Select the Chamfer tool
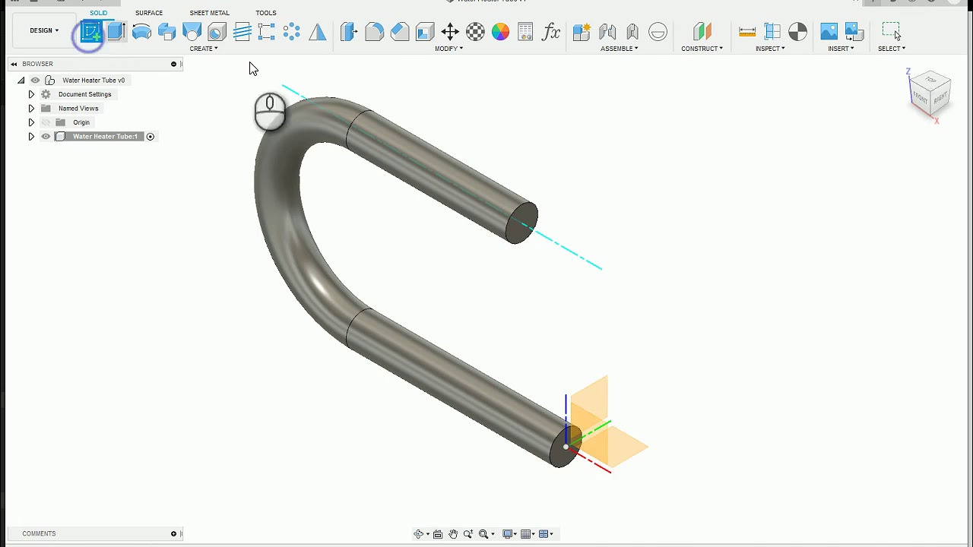Image resolution: width=973 pixels, height=547 pixels. 400,32
